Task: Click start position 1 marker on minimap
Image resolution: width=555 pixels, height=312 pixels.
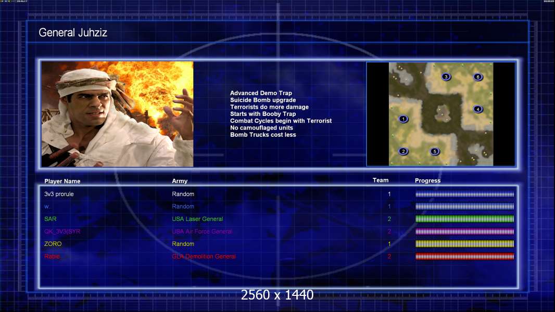Action: pyautogui.click(x=403, y=119)
